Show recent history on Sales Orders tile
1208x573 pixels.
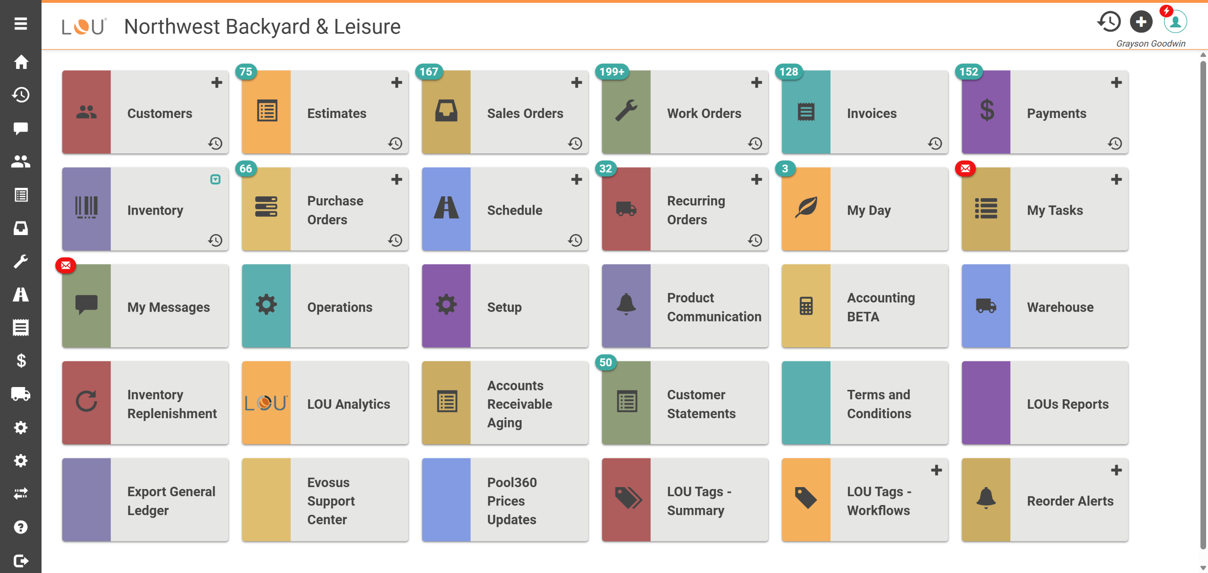tap(575, 143)
